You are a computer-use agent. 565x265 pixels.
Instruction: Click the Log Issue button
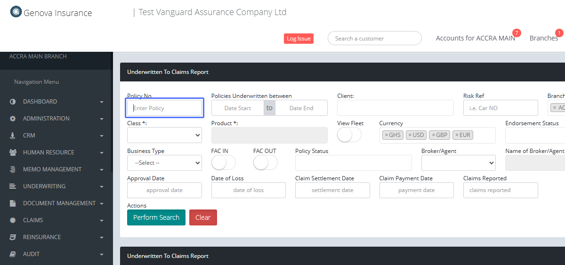[x=299, y=39]
